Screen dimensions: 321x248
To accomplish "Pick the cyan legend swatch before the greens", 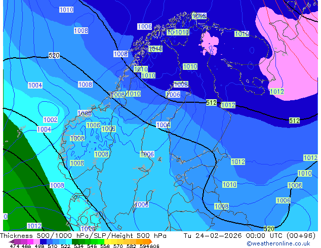I will (69, 241).
